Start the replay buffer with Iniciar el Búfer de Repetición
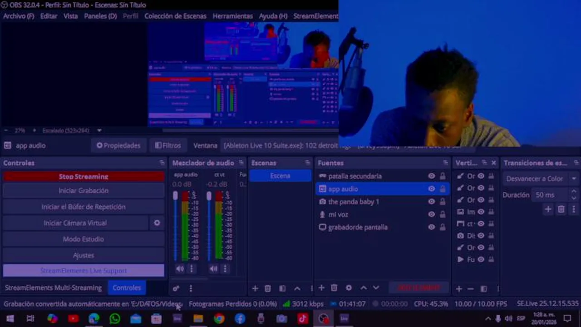Image resolution: width=581 pixels, height=327 pixels. (x=84, y=207)
